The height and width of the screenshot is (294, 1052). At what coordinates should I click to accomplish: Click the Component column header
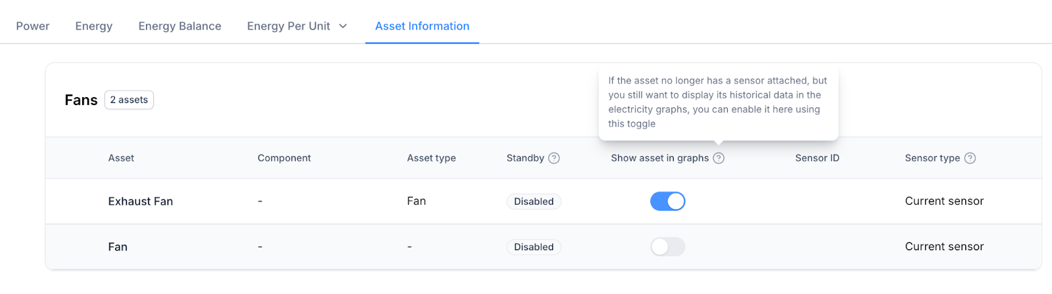[x=284, y=158]
